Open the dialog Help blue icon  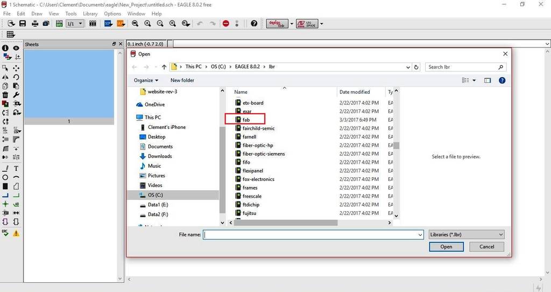[x=502, y=80]
